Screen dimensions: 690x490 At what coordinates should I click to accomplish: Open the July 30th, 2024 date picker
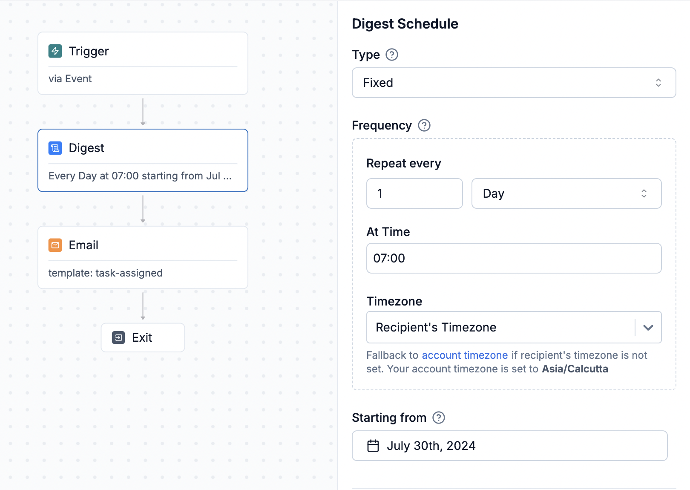tap(510, 446)
